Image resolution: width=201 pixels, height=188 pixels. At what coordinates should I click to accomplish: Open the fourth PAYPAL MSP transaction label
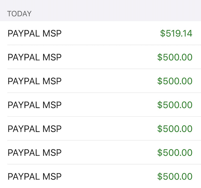(35, 105)
